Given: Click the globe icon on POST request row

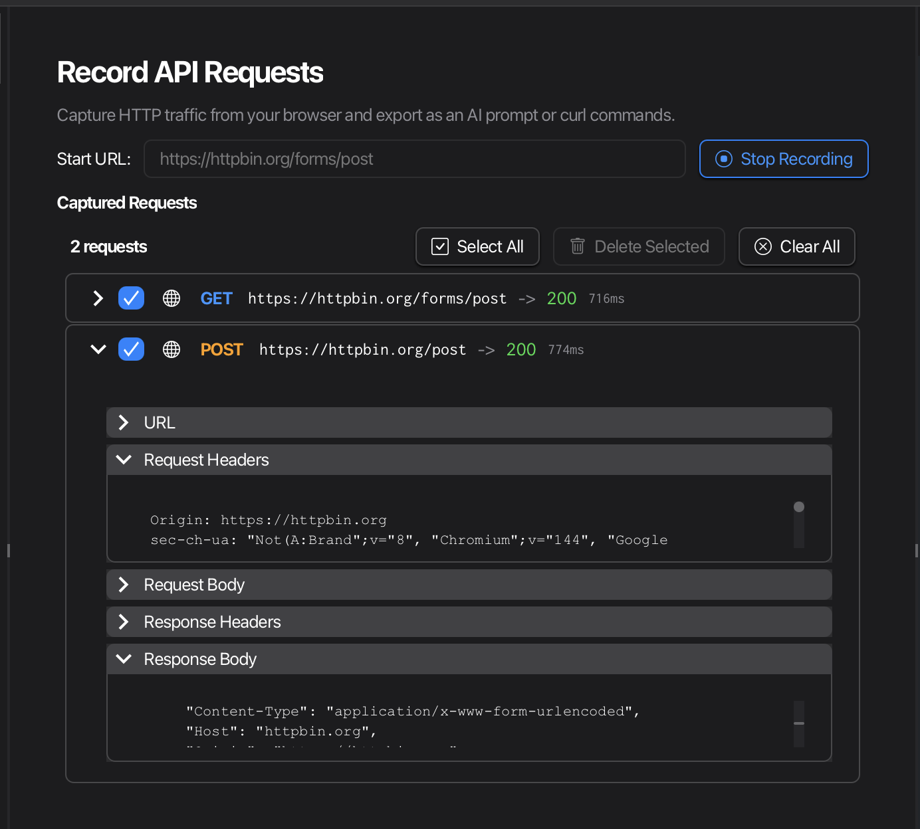Looking at the screenshot, I should tap(172, 349).
